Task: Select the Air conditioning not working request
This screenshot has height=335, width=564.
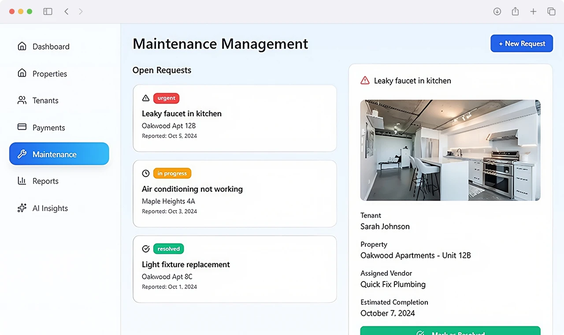Action: pos(192,189)
